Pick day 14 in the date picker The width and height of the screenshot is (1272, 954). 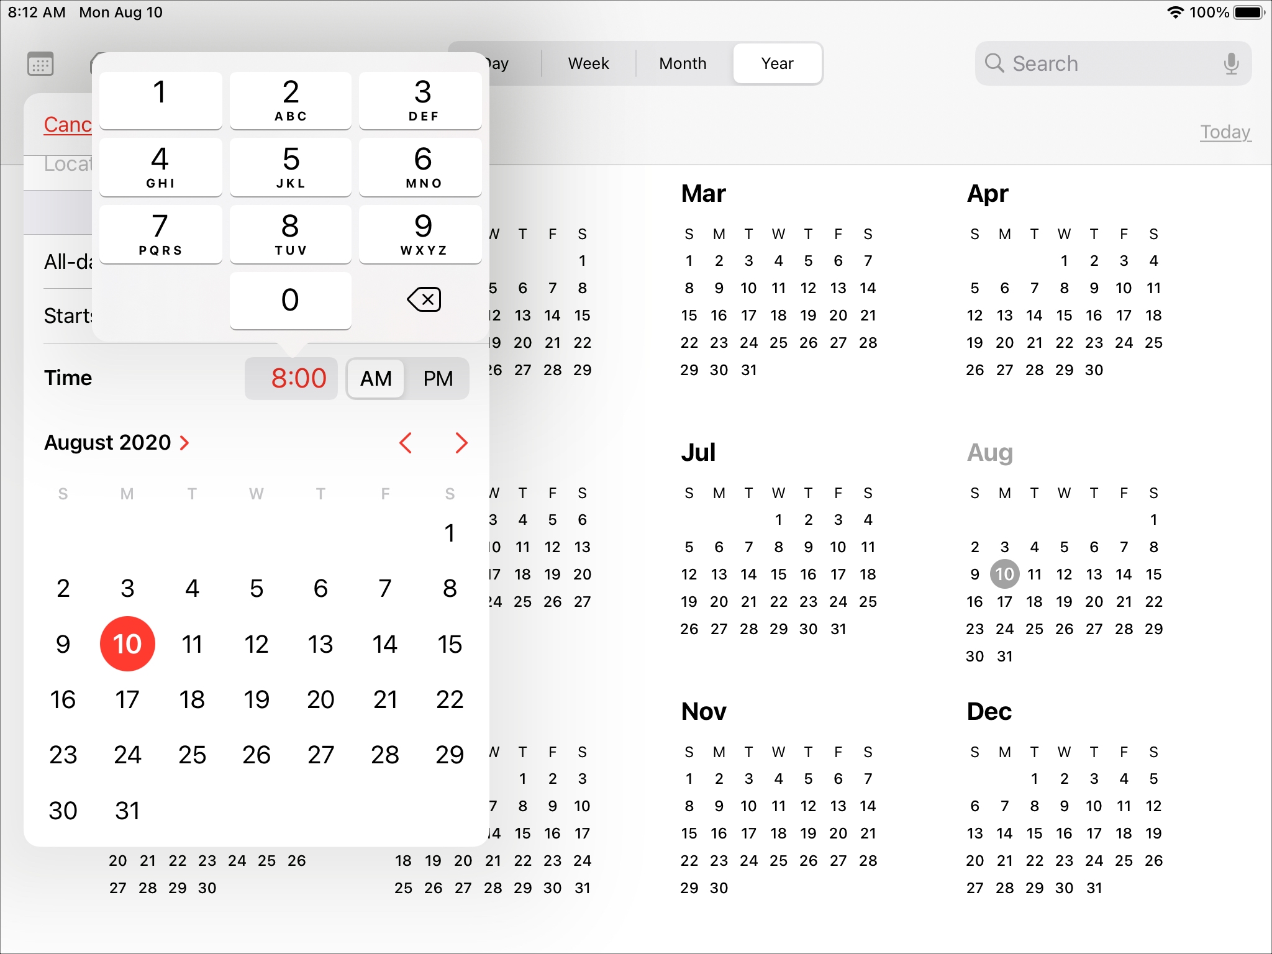tap(385, 644)
